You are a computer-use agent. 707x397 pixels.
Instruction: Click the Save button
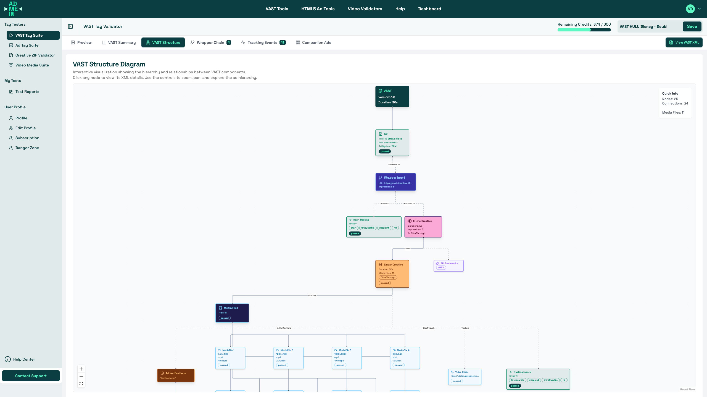click(x=692, y=26)
